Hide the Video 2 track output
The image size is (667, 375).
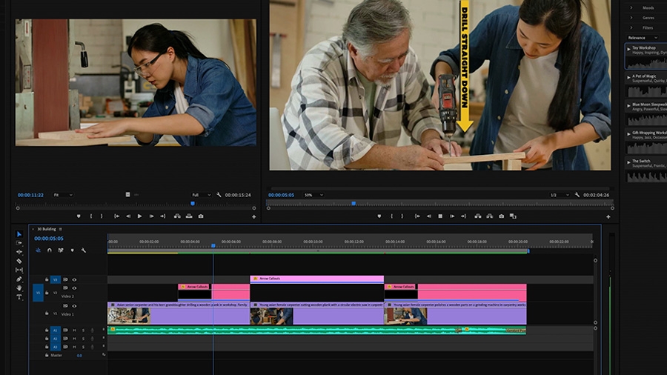coord(74,288)
